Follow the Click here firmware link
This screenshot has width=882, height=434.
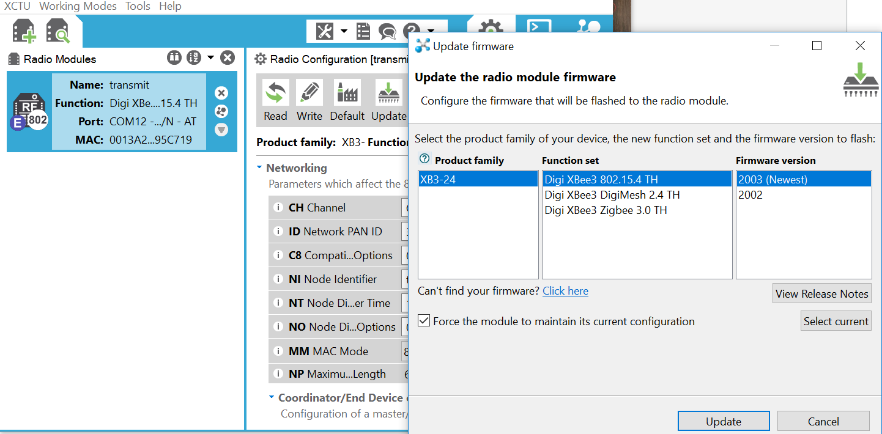565,291
